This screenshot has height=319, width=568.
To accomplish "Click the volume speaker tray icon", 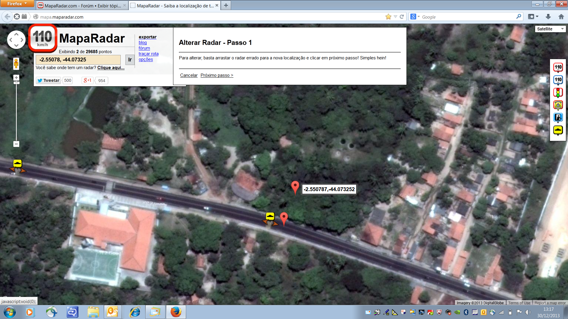I will tap(528, 312).
